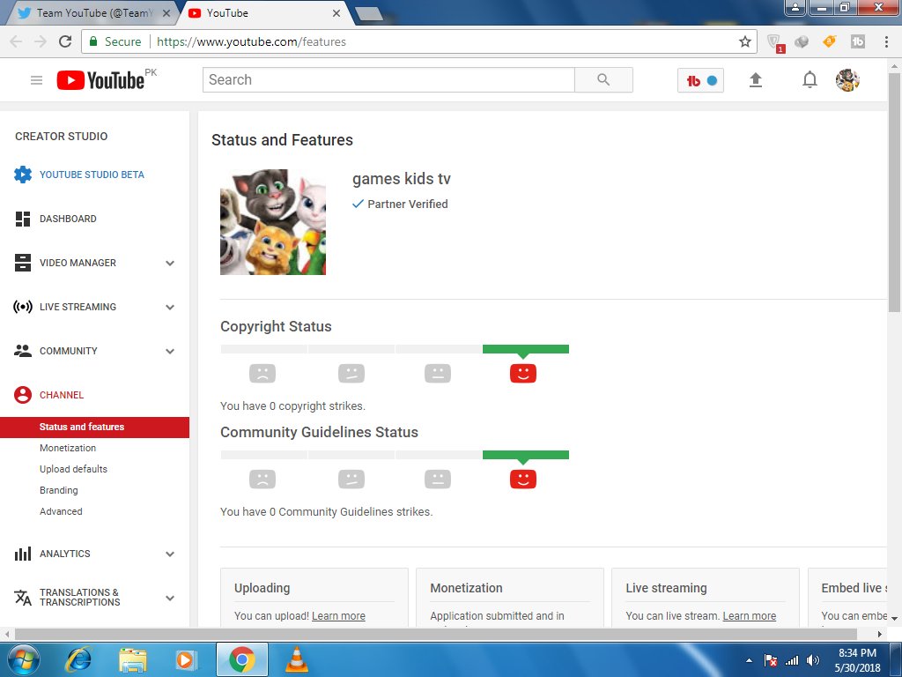Image resolution: width=902 pixels, height=677 pixels.
Task: Reload the page in Chrome
Action: tap(65, 41)
